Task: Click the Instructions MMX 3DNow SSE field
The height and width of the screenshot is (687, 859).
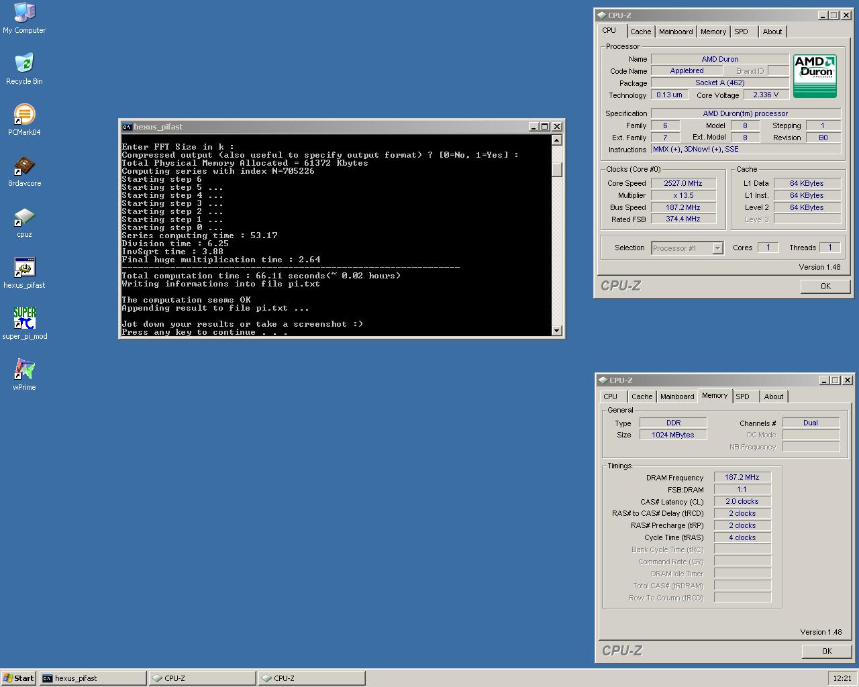Action: click(x=746, y=149)
